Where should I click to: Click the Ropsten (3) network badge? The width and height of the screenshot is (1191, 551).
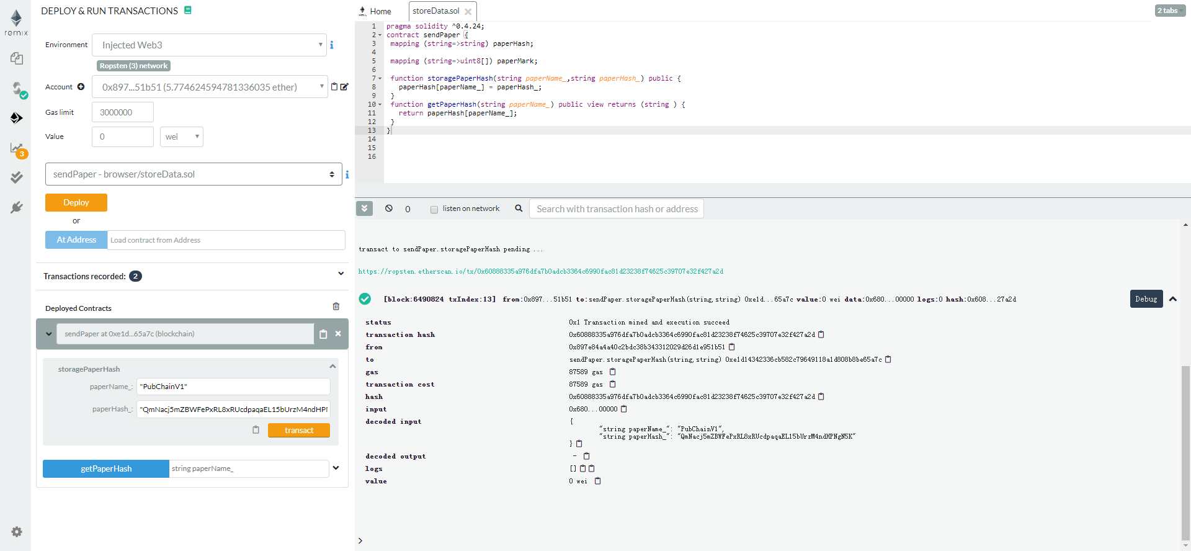point(133,66)
